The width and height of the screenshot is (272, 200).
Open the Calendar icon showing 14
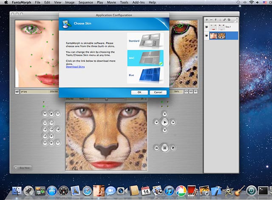146,191
